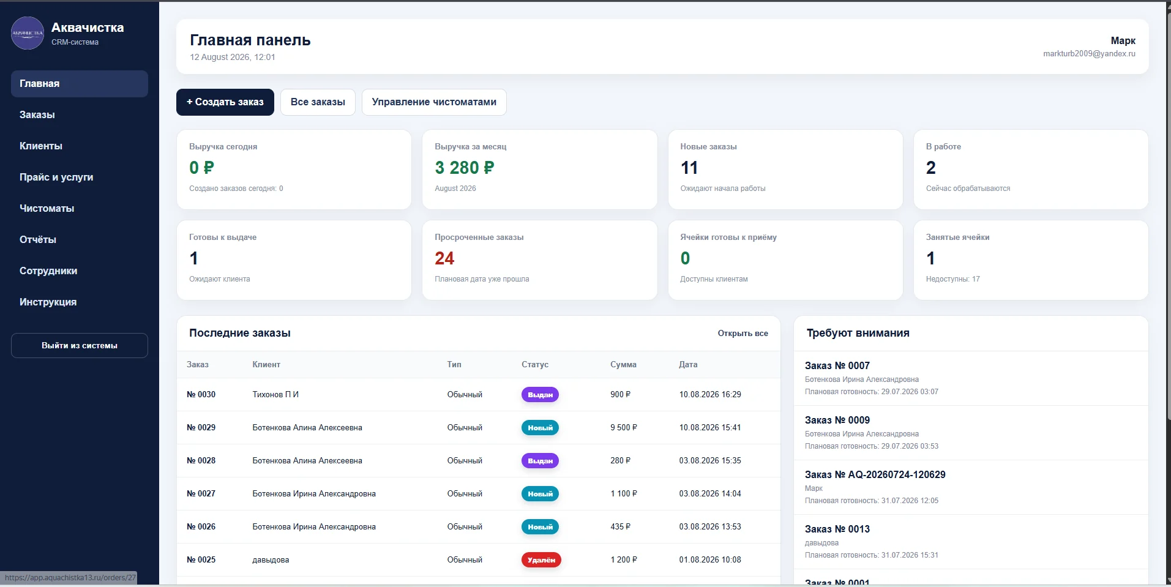Screen dimensions: 1171x587
Task: Open order № 0028 in the table
Action: click(201, 461)
